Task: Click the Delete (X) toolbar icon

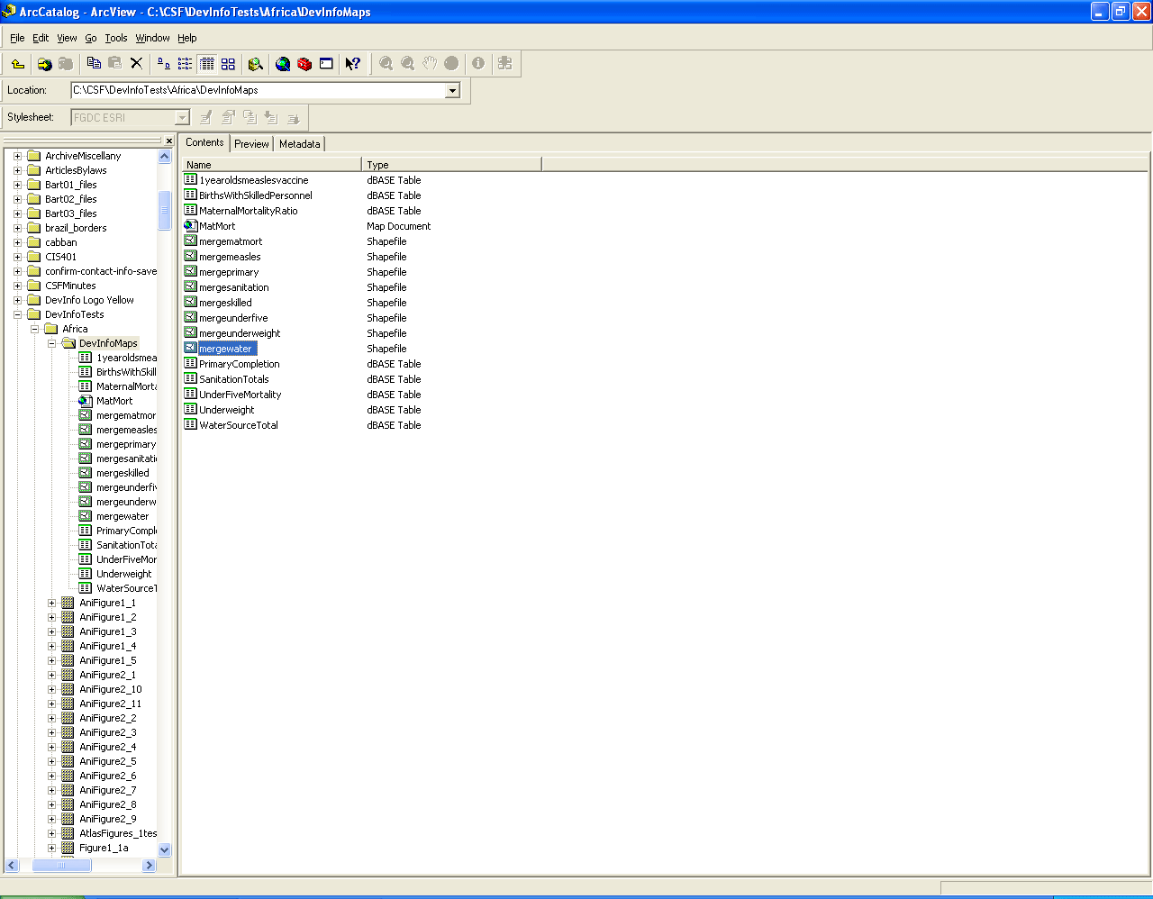Action: pyautogui.click(x=137, y=63)
